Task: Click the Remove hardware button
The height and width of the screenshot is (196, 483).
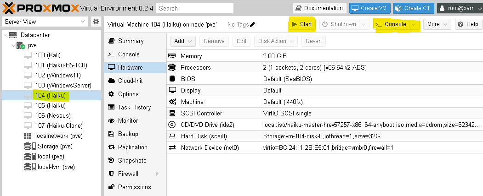Action: tap(214, 41)
